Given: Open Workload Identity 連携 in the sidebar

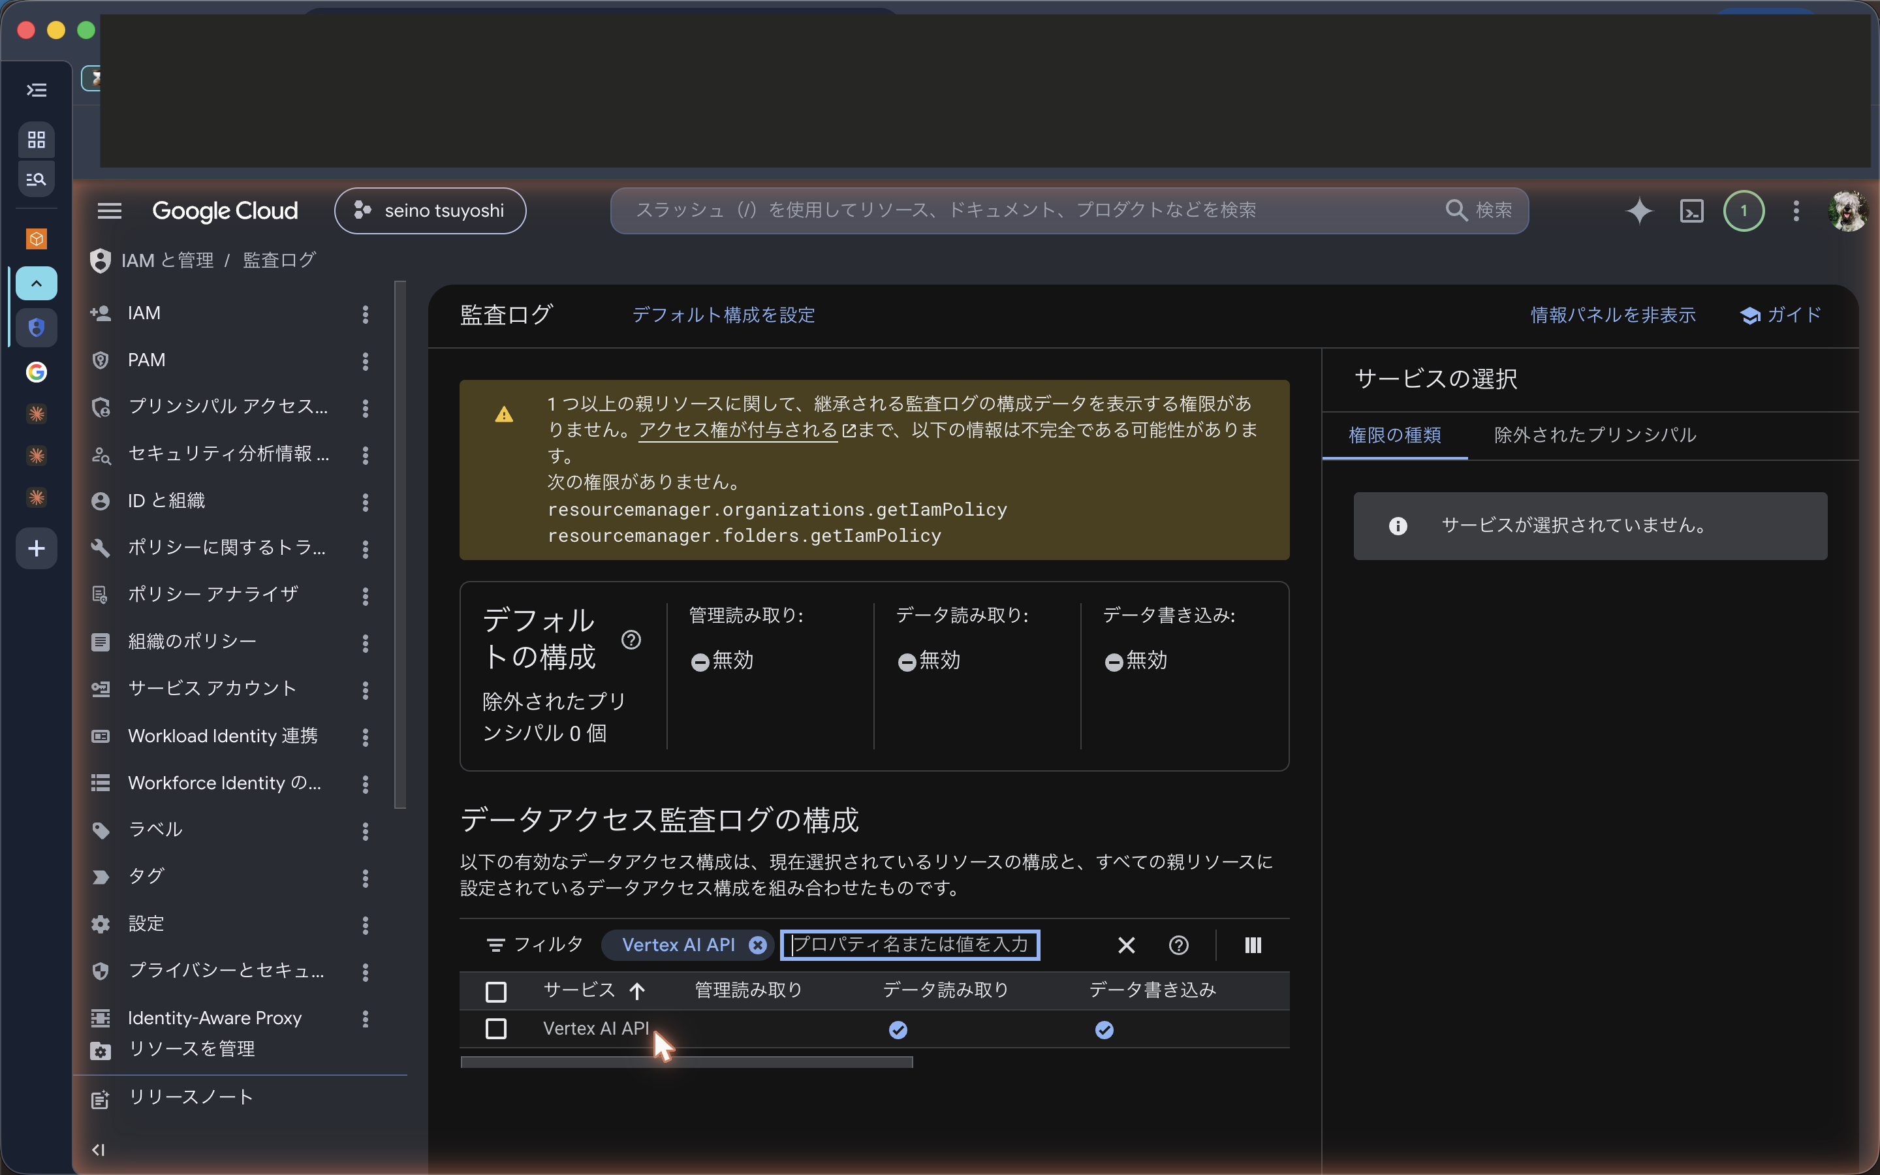Looking at the screenshot, I should coord(223,736).
